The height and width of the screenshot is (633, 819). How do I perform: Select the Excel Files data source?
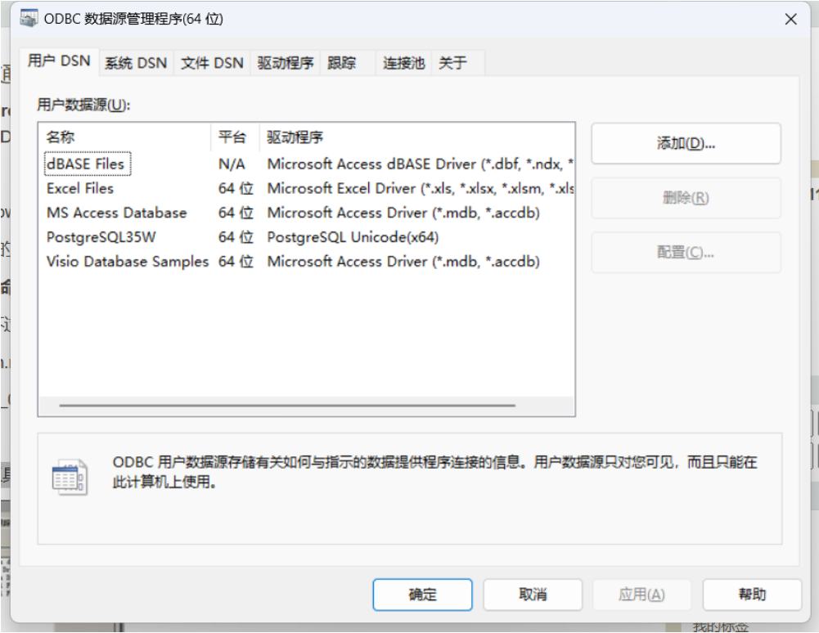pyautogui.click(x=80, y=189)
